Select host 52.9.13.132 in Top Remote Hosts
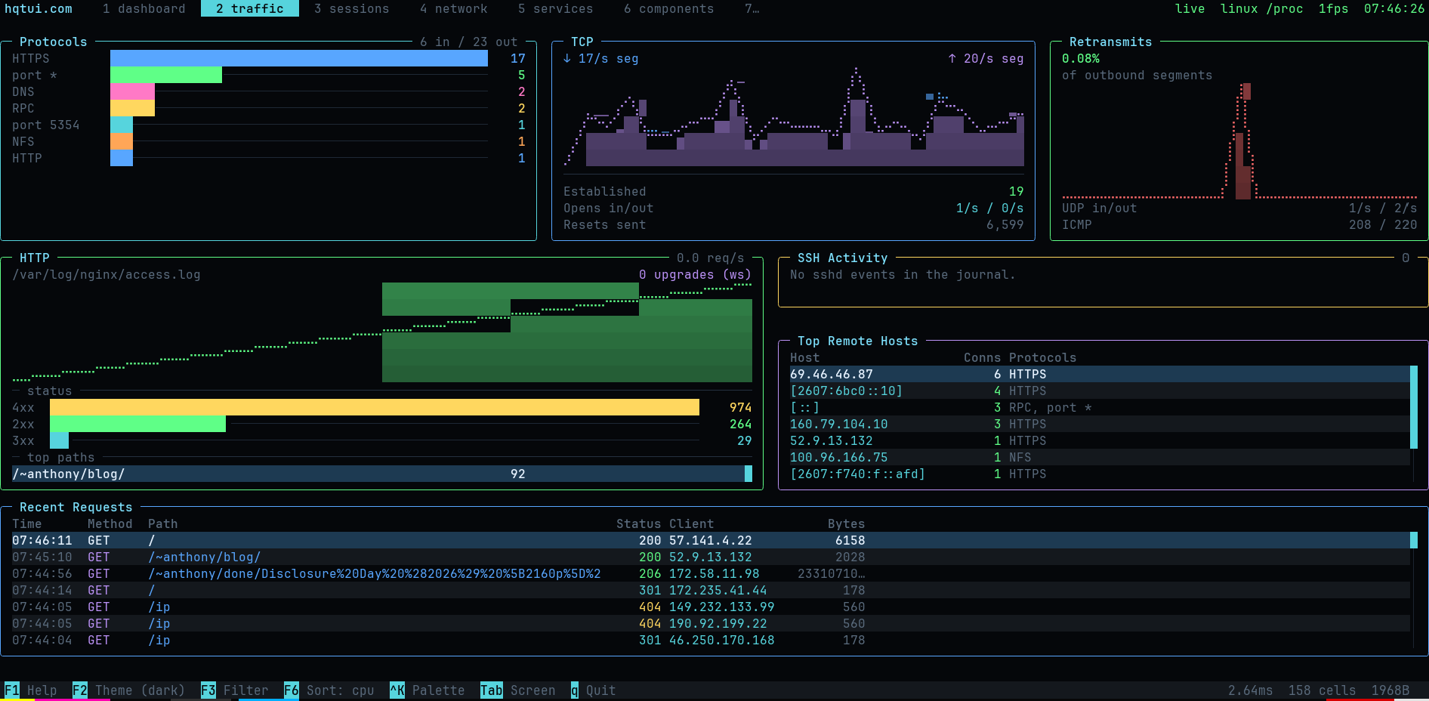1429x701 pixels. pos(1100,440)
